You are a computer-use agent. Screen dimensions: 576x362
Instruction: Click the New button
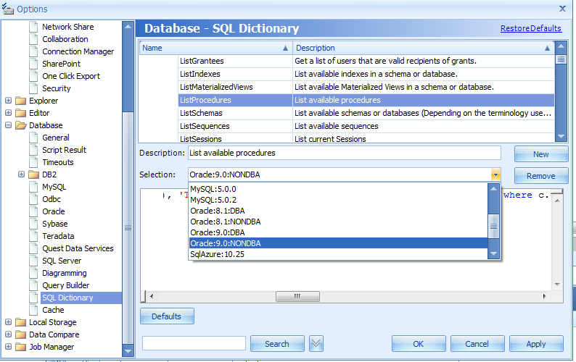541,154
